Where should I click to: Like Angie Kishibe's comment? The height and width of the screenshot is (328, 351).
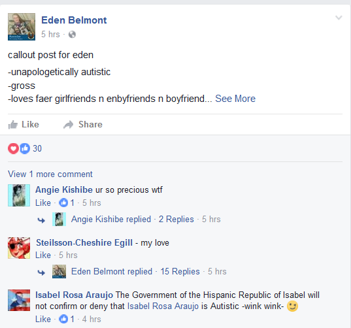43,203
